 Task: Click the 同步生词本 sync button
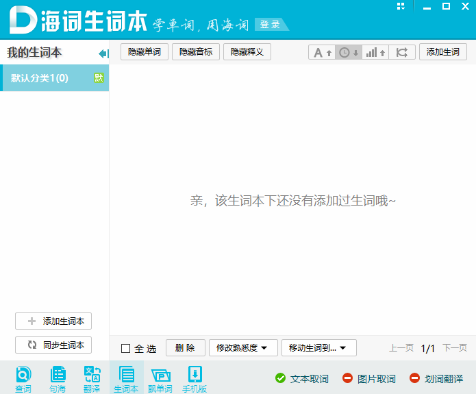pos(53,345)
